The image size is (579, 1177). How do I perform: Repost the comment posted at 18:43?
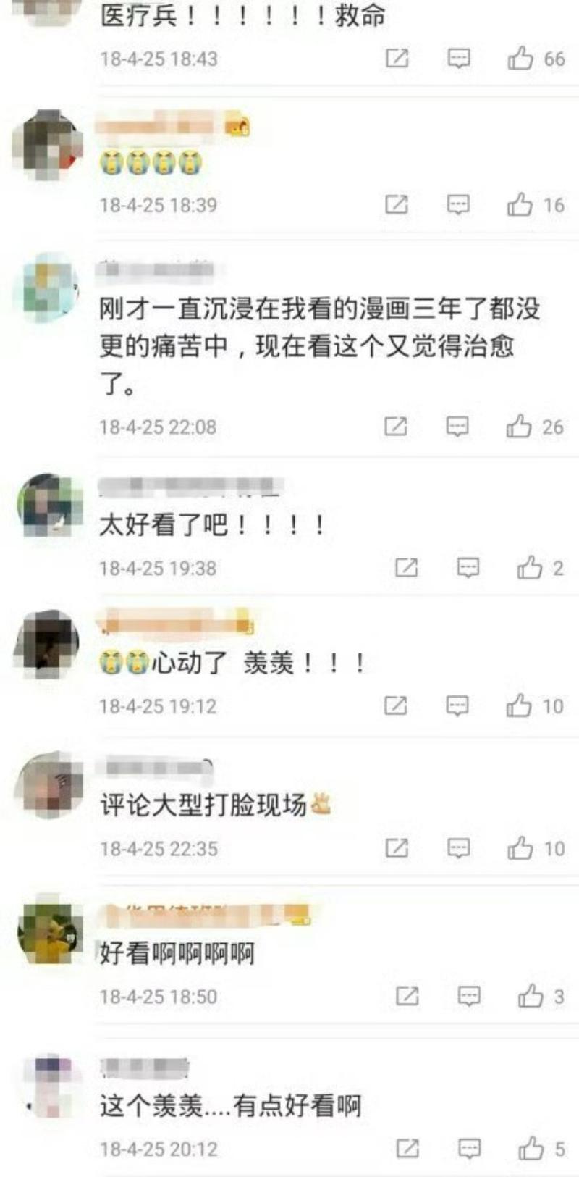coord(397,58)
